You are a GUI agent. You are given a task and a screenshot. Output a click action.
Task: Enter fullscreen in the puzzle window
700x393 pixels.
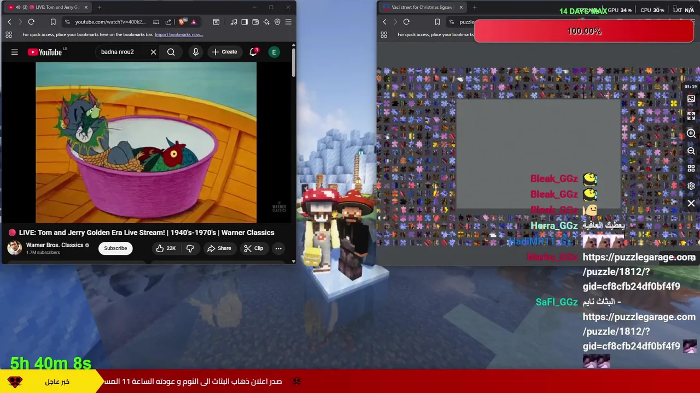tap(691, 116)
